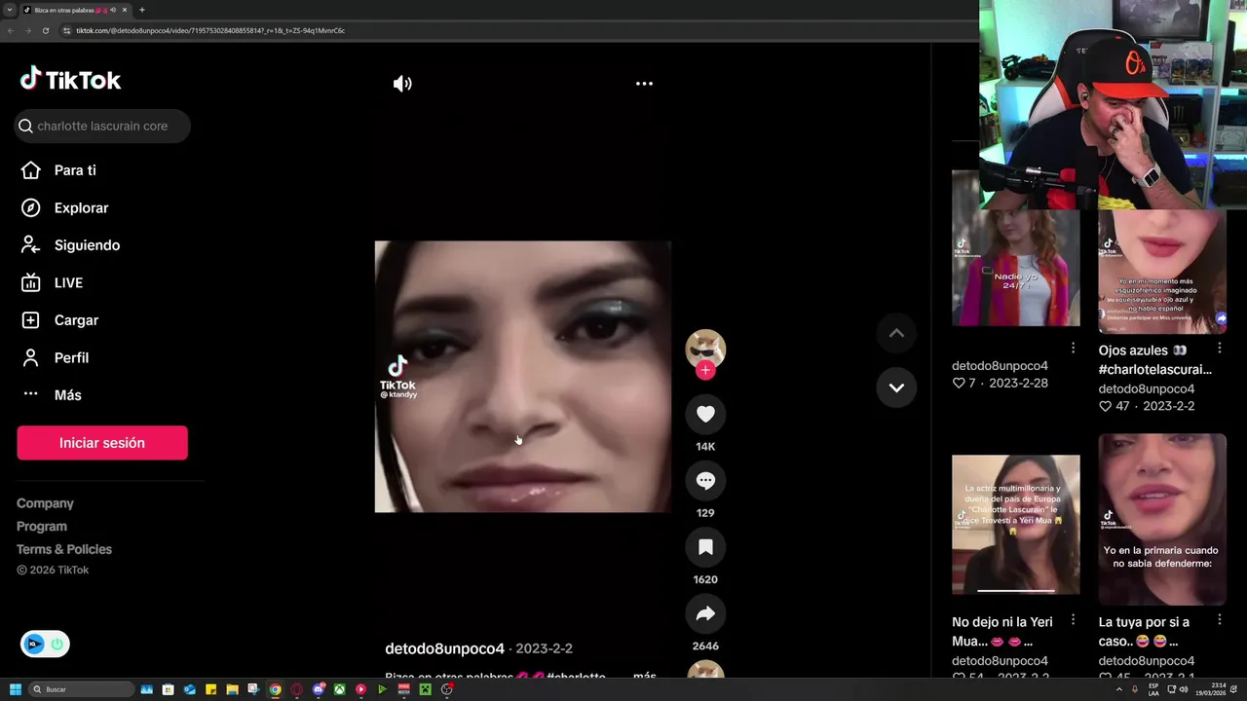Bookmark the video with 1620 saves
Screen dimensions: 1247x701
point(705,547)
